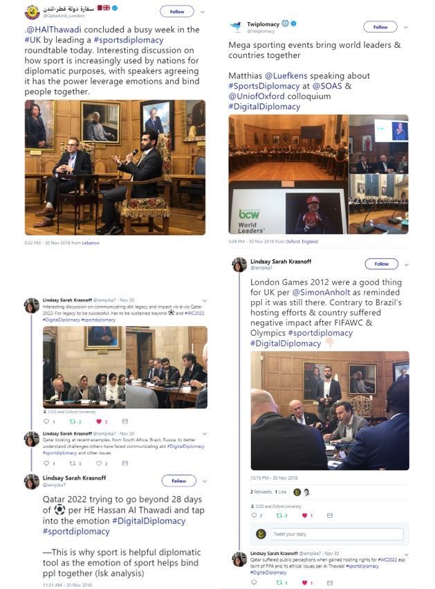Click the Tweet your reply field
Viewport: 435px width, 589px height.
pos(337,534)
